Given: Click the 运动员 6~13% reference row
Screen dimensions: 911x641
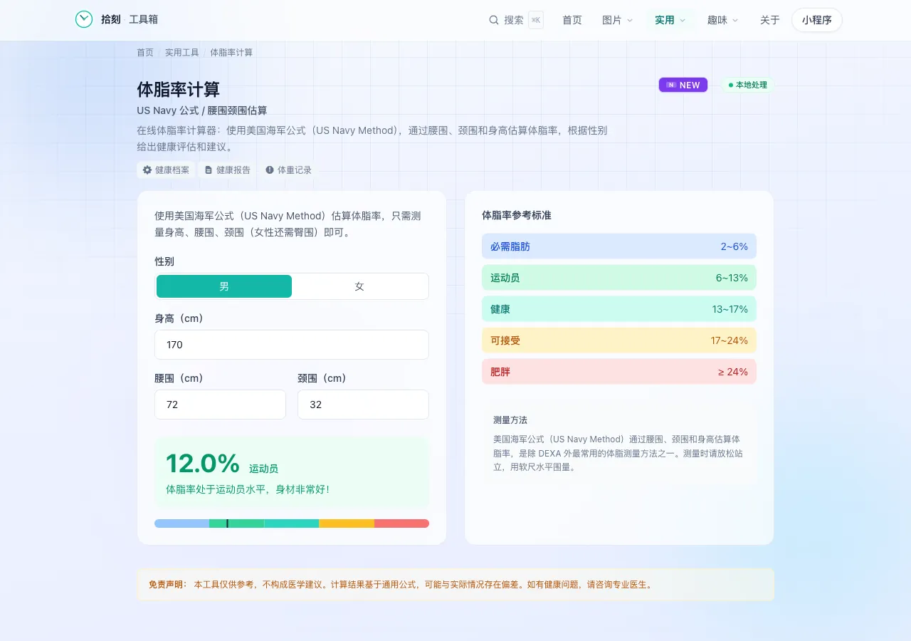Looking at the screenshot, I should coord(619,278).
